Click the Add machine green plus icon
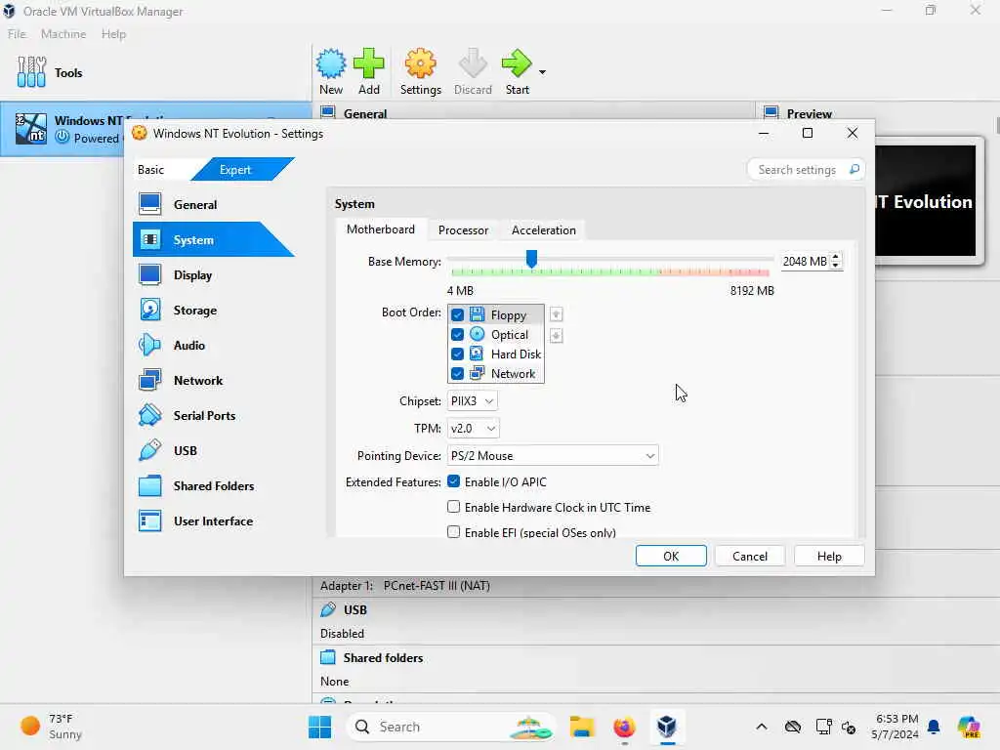This screenshot has height=750, width=1000. click(x=368, y=63)
